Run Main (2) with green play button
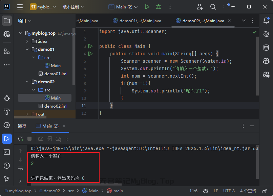This screenshot has width=273, height=196. click(147, 7)
